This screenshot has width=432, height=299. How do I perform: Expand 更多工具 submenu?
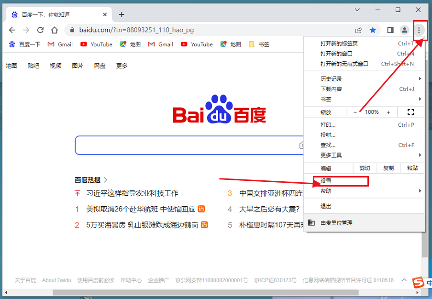pyautogui.click(x=364, y=155)
